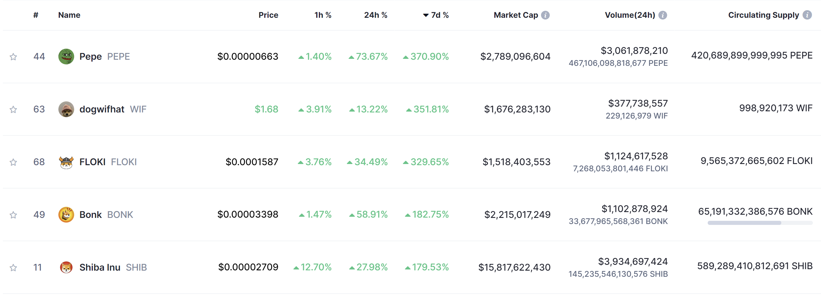Click the FLOKI viking dog logo
This screenshot has height=305, width=821.
click(x=66, y=162)
